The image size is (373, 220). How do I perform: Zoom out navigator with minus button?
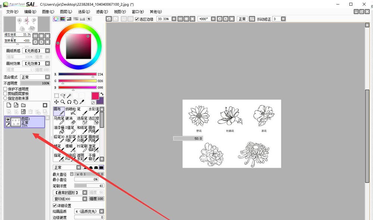click(35, 36)
